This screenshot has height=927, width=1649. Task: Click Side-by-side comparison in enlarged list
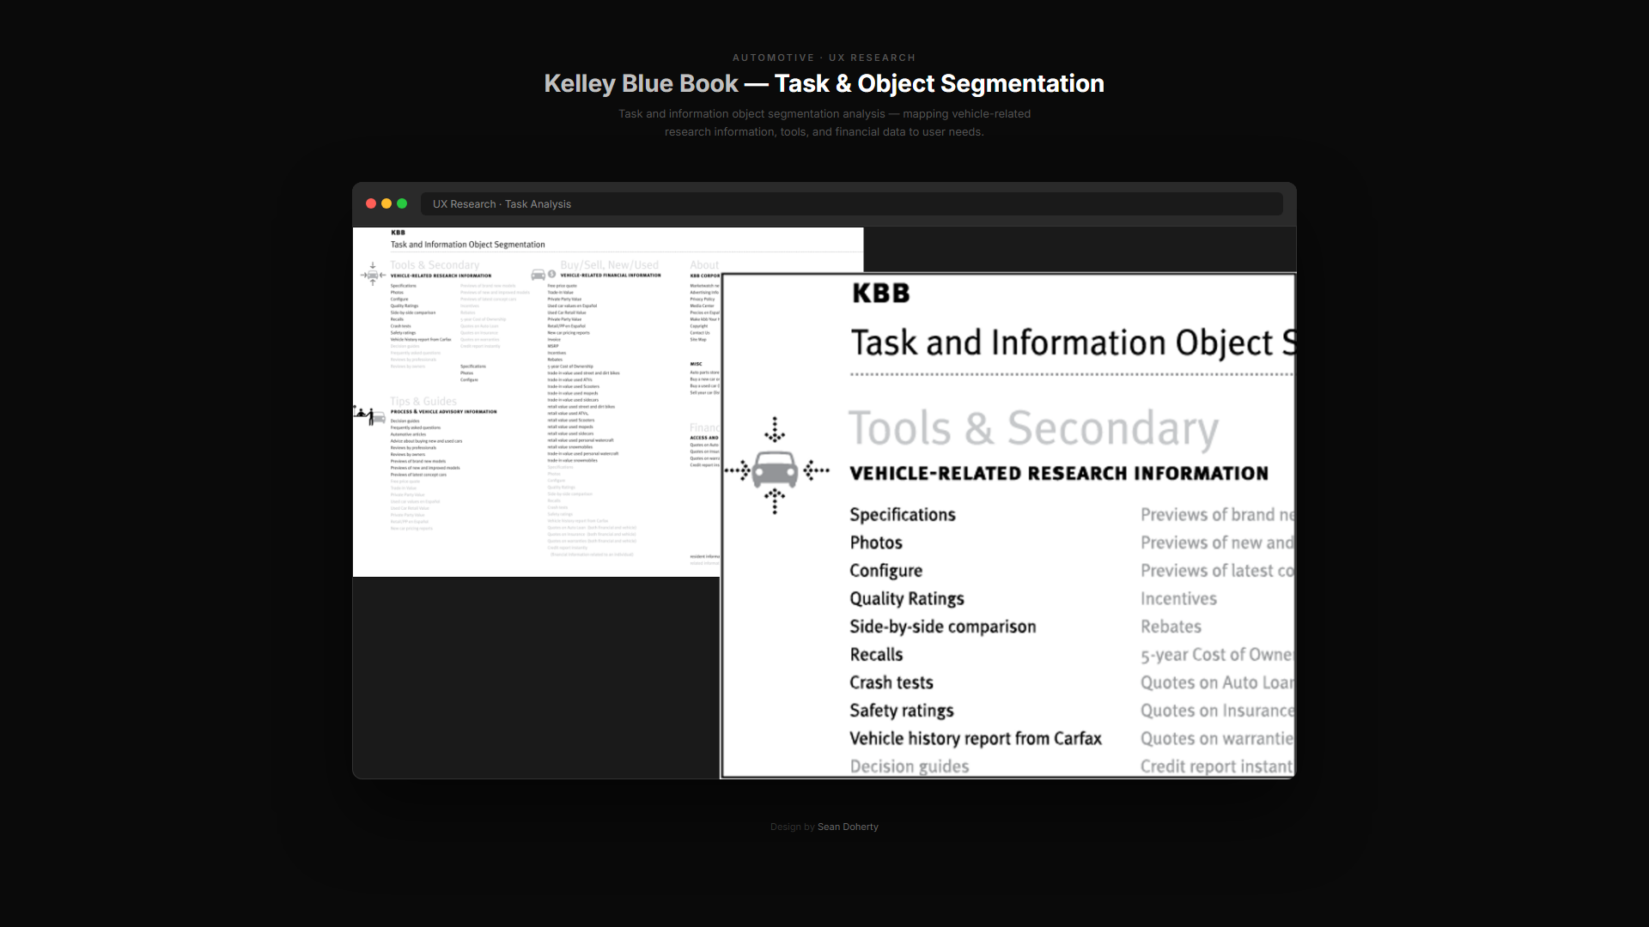pos(942,627)
